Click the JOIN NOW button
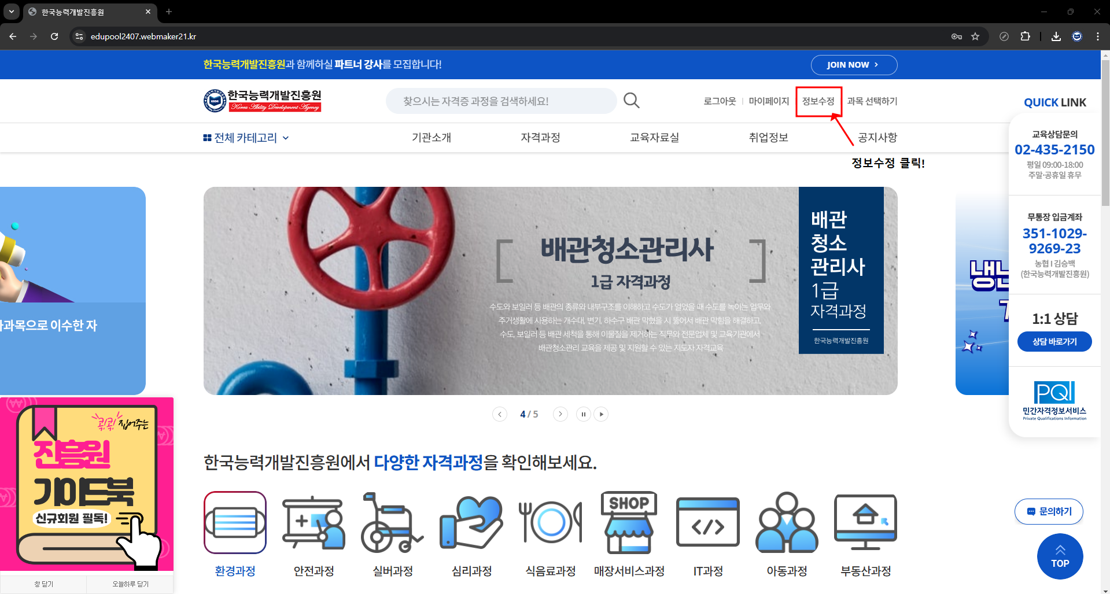 (x=854, y=65)
